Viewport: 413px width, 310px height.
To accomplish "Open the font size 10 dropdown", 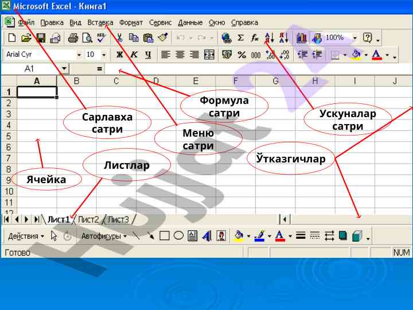I will (104, 55).
